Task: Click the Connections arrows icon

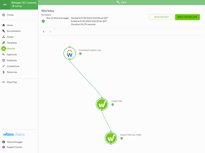Action: (4, 66)
